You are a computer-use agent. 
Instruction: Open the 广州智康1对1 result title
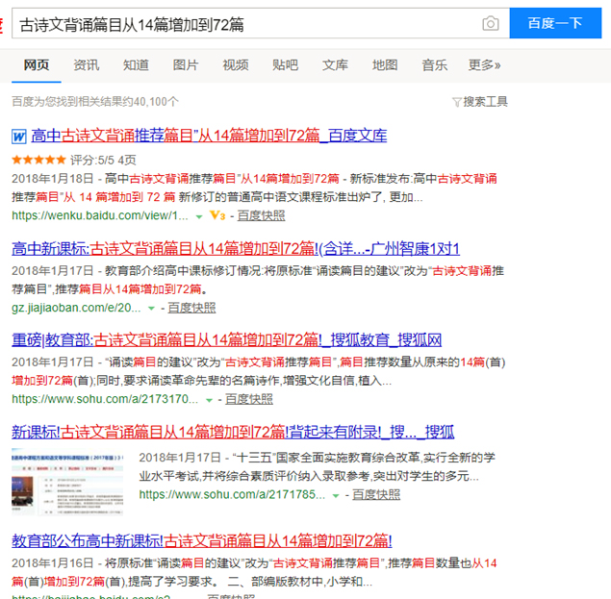pyautogui.click(x=236, y=248)
